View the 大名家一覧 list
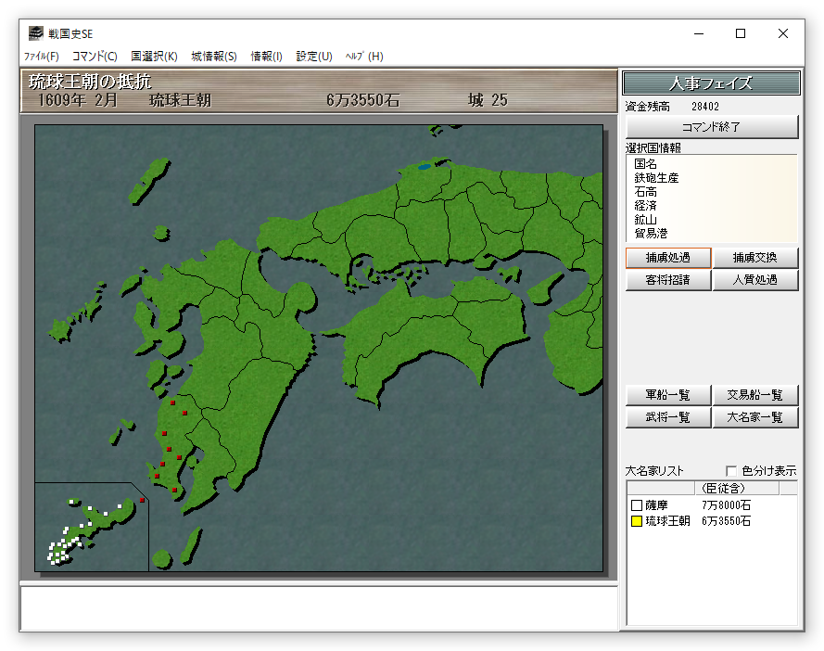 coord(754,418)
